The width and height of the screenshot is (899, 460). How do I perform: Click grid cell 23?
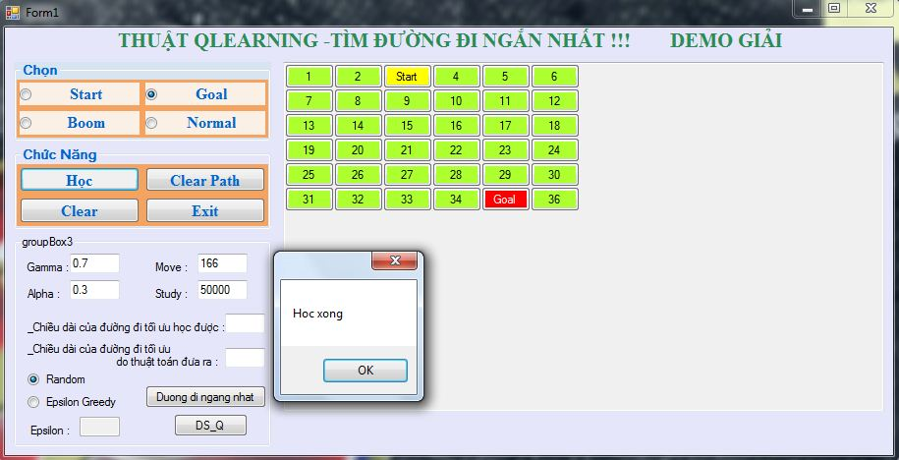[x=505, y=150]
